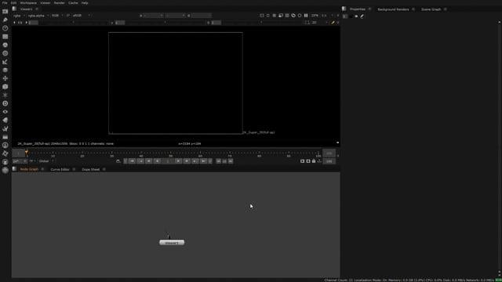Open the Help menu
Image resolution: width=502 pixels, height=282 pixels.
(85, 3)
